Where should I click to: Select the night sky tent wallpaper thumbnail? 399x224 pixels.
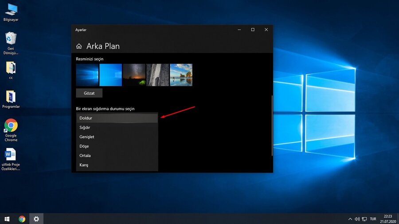point(134,75)
